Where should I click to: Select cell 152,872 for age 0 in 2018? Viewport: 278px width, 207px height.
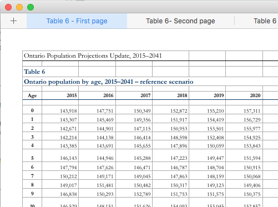tap(170, 110)
